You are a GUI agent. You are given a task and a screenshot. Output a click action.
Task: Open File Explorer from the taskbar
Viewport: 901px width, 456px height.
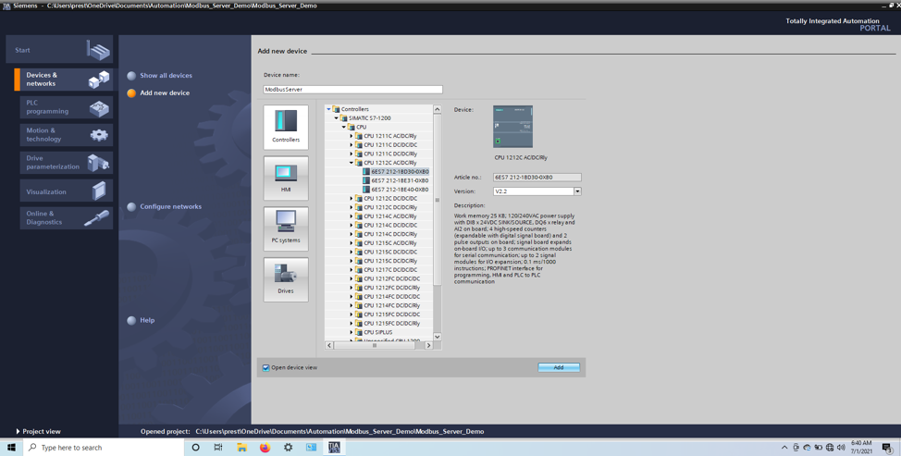point(241,448)
